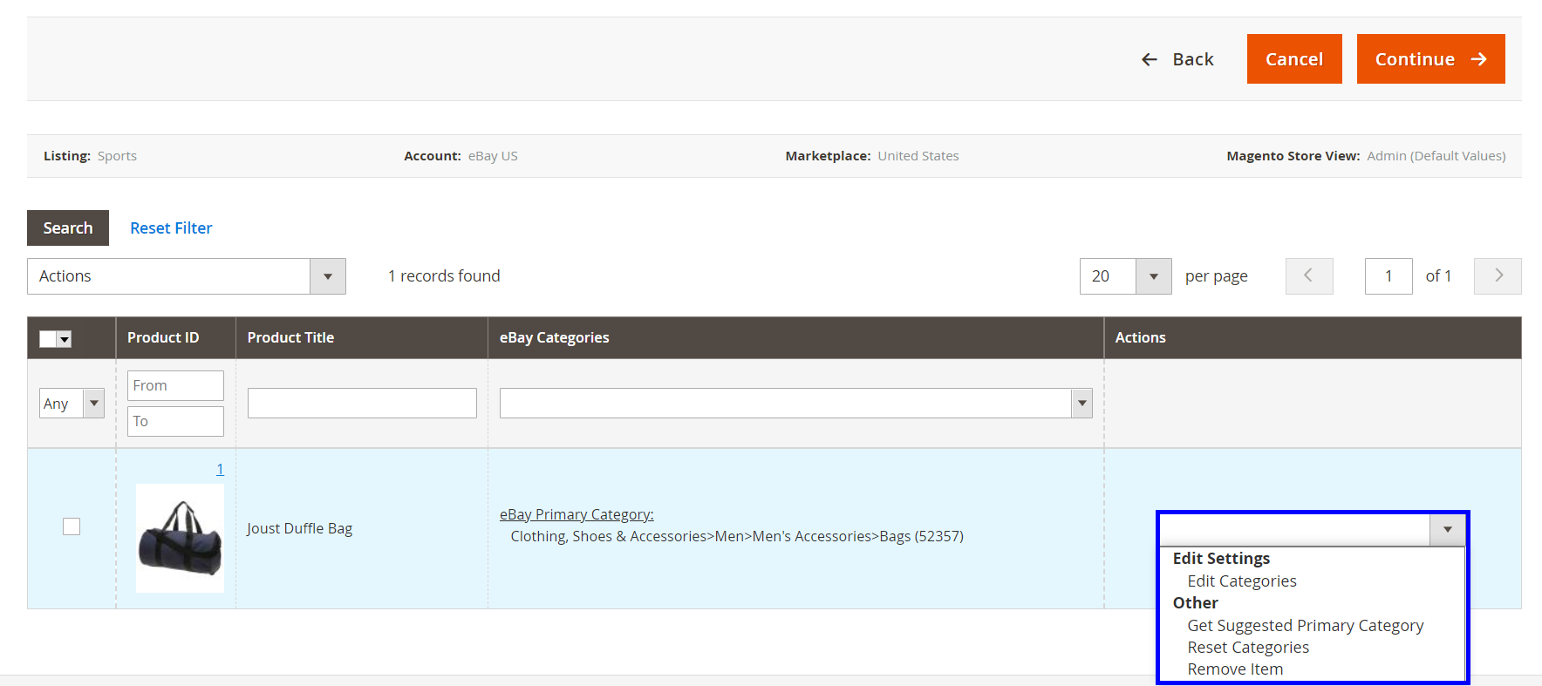
Task: Click the Reset Filter link
Action: pos(171,228)
